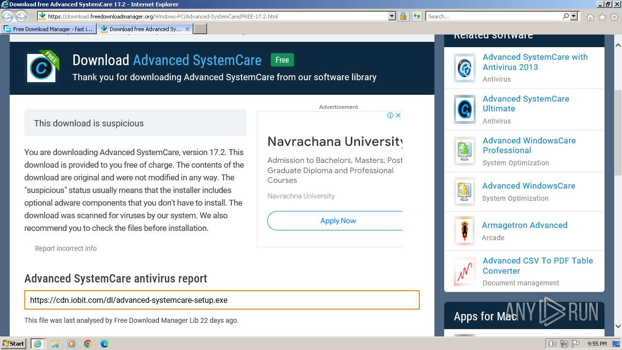Expand the address bar URL dropdown
The height and width of the screenshot is (350, 622).
(x=392, y=16)
